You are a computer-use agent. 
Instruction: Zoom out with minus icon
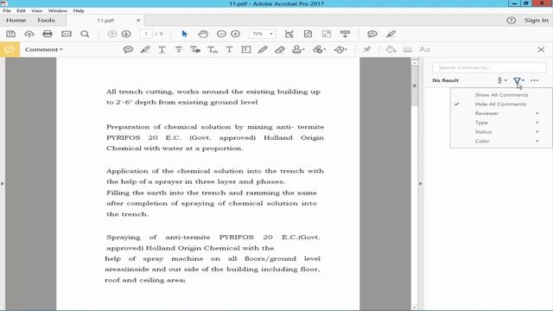coord(221,34)
